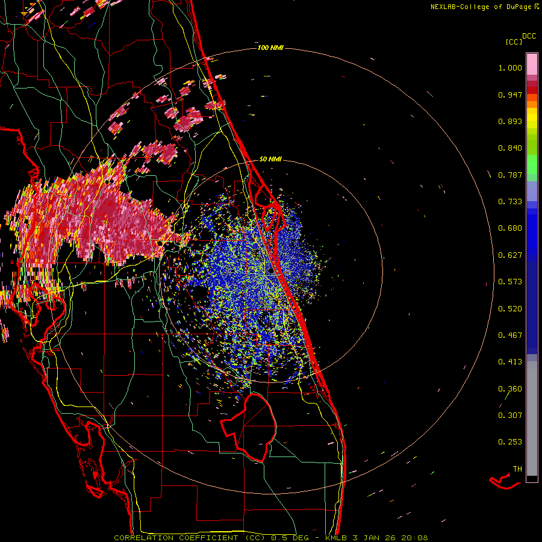Click the 0.360 legend value
Screen dimensions: 542x542
coord(510,389)
